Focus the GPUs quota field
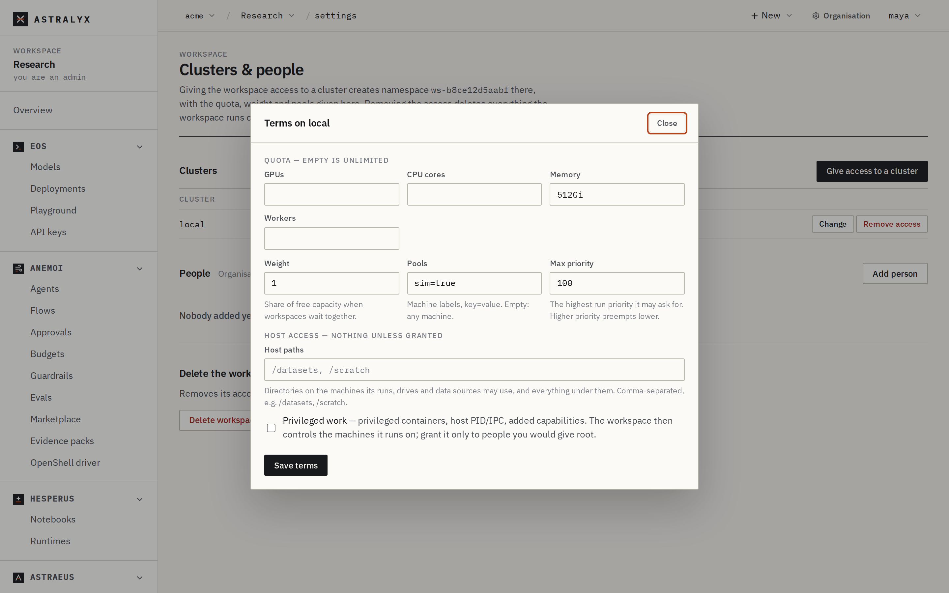The width and height of the screenshot is (949, 593). coord(331,194)
